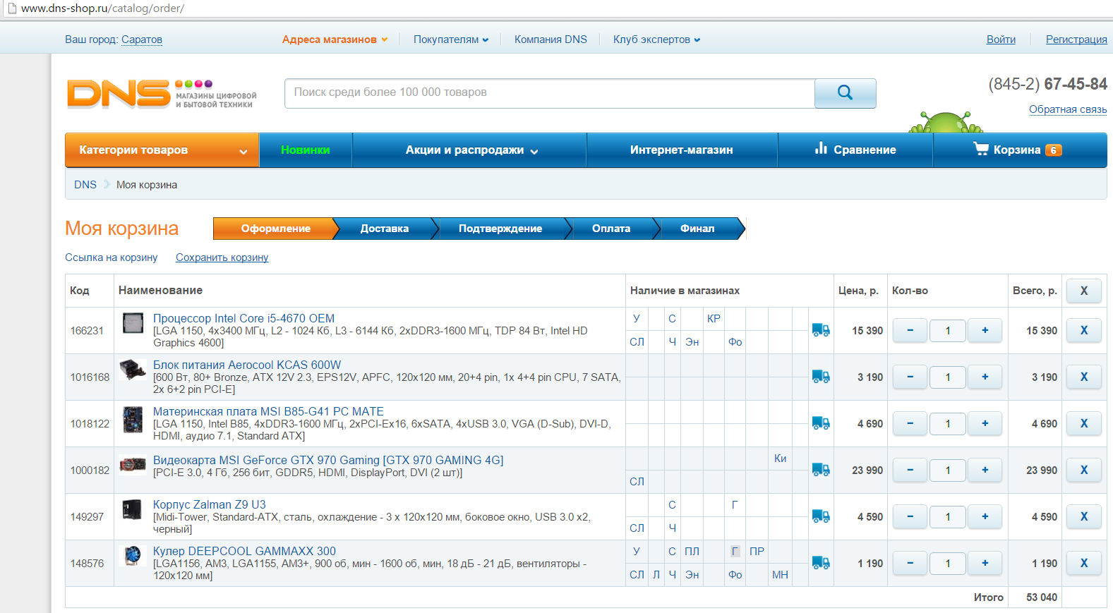The height and width of the screenshot is (613, 1113).
Task: Open Сравнение comparison chart item
Action: point(855,150)
